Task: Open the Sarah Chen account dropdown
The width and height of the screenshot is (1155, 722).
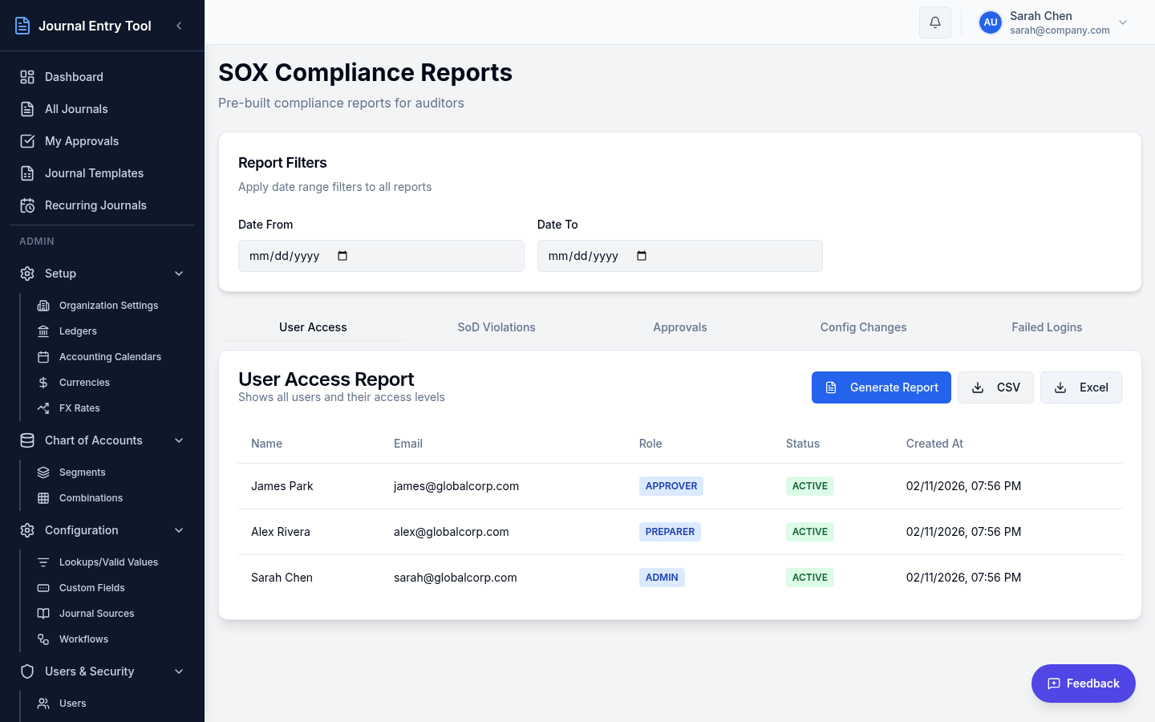Action: pos(1122,22)
